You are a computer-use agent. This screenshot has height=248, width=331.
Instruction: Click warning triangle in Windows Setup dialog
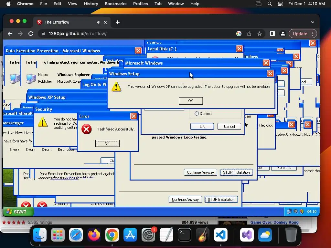(116, 87)
